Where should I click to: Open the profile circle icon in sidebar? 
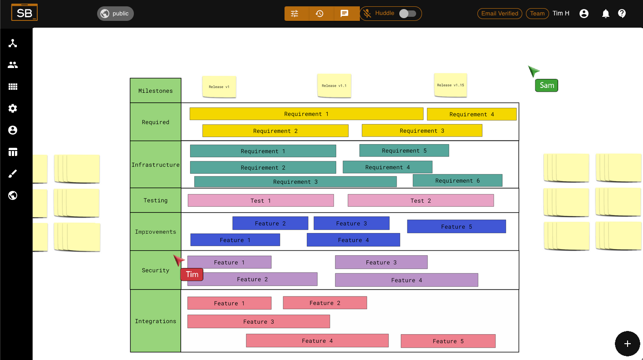(13, 130)
